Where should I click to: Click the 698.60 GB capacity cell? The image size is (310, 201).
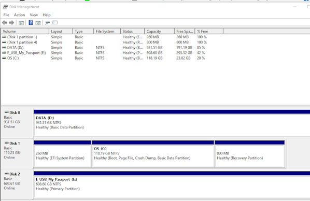point(154,53)
